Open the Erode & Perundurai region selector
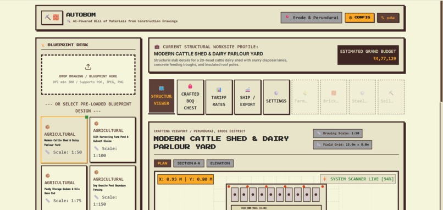Screen dimensions: 443x210 click(311, 18)
